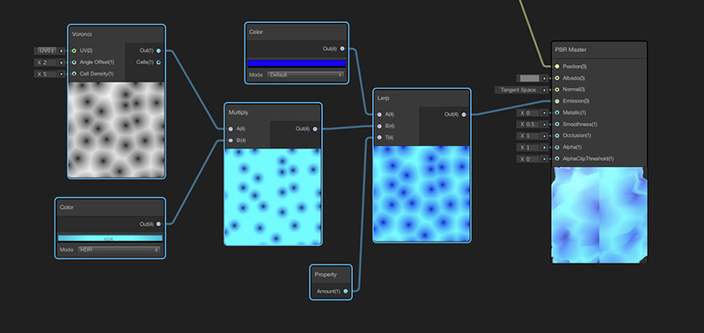The image size is (704, 333).
Task: Click the PBR Master Emission(3) port
Action: [x=557, y=101]
